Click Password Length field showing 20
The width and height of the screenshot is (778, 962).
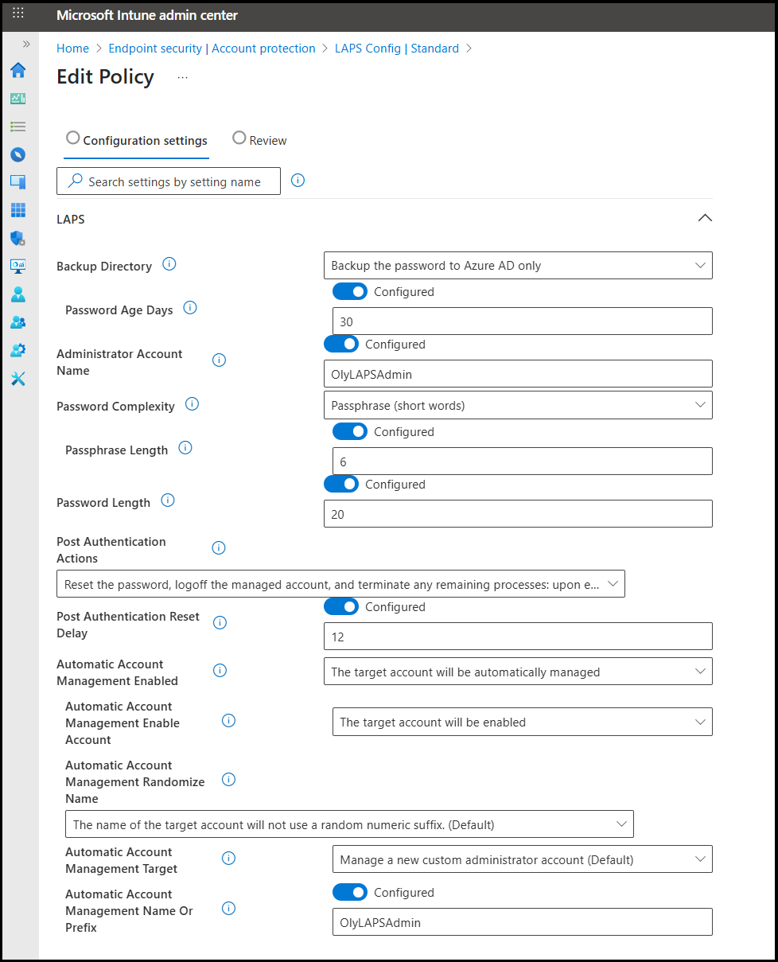[x=518, y=514]
